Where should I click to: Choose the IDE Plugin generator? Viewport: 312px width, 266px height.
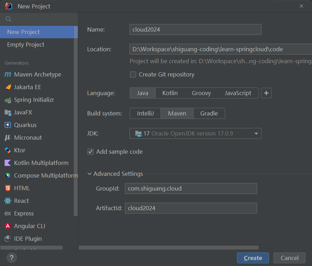(x=37, y=239)
